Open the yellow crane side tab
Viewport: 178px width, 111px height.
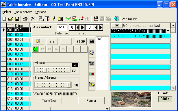click(x=92, y=84)
